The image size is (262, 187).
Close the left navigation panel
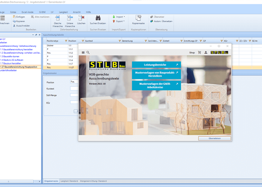(x=39, y=35)
